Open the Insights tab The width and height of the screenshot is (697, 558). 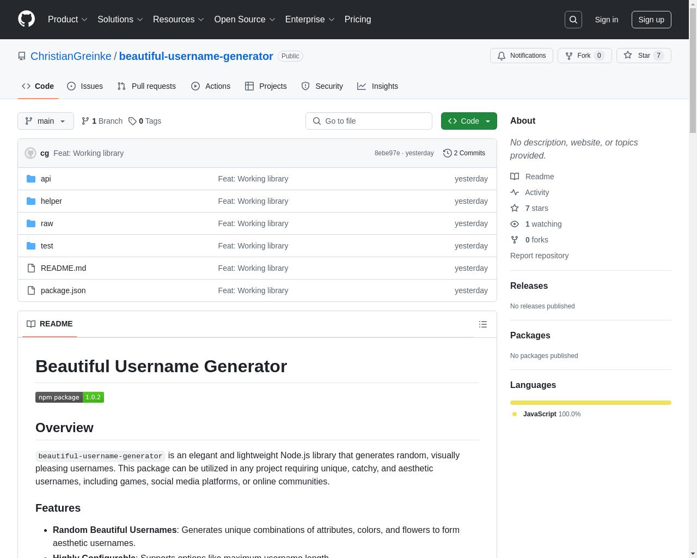pyautogui.click(x=378, y=86)
